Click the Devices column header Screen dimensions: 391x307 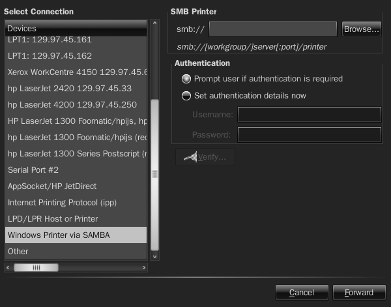[x=76, y=28]
